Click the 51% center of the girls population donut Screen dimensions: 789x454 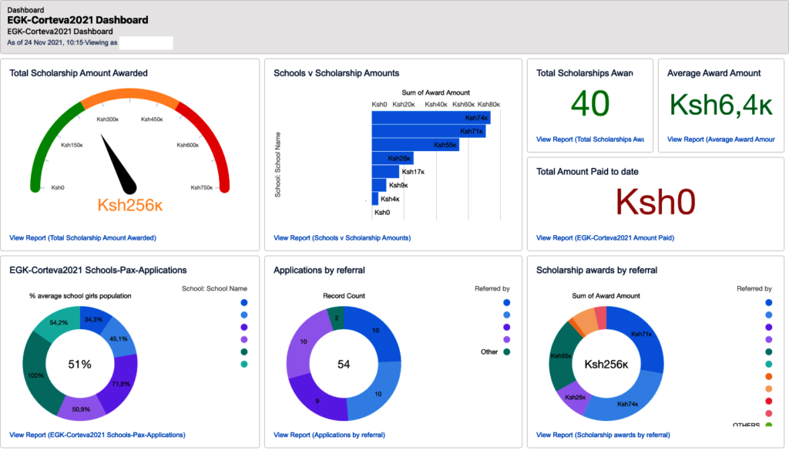(80, 365)
